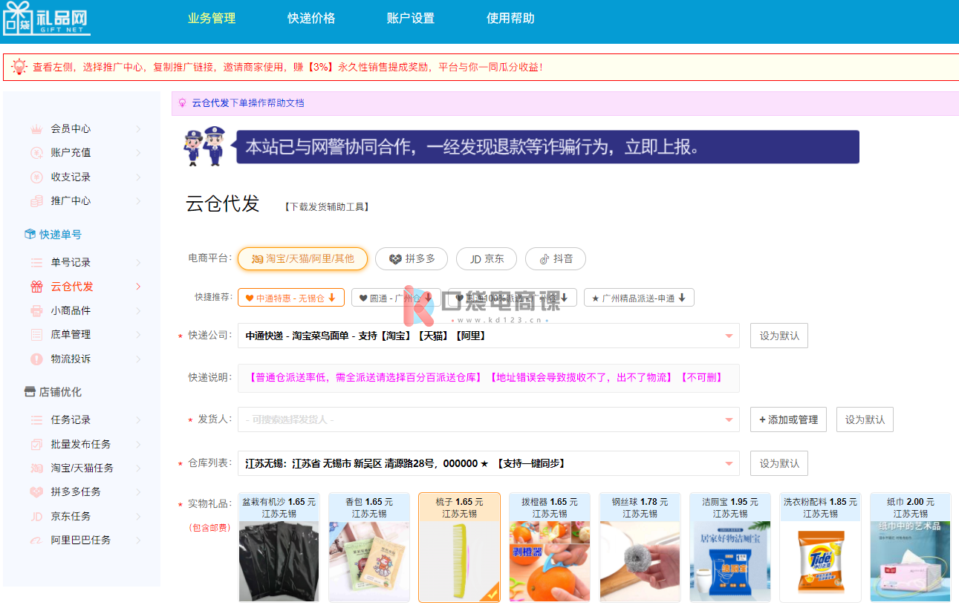The image size is (959, 614).
Task: Open the 发货人 searchable dropdown
Action: point(489,419)
